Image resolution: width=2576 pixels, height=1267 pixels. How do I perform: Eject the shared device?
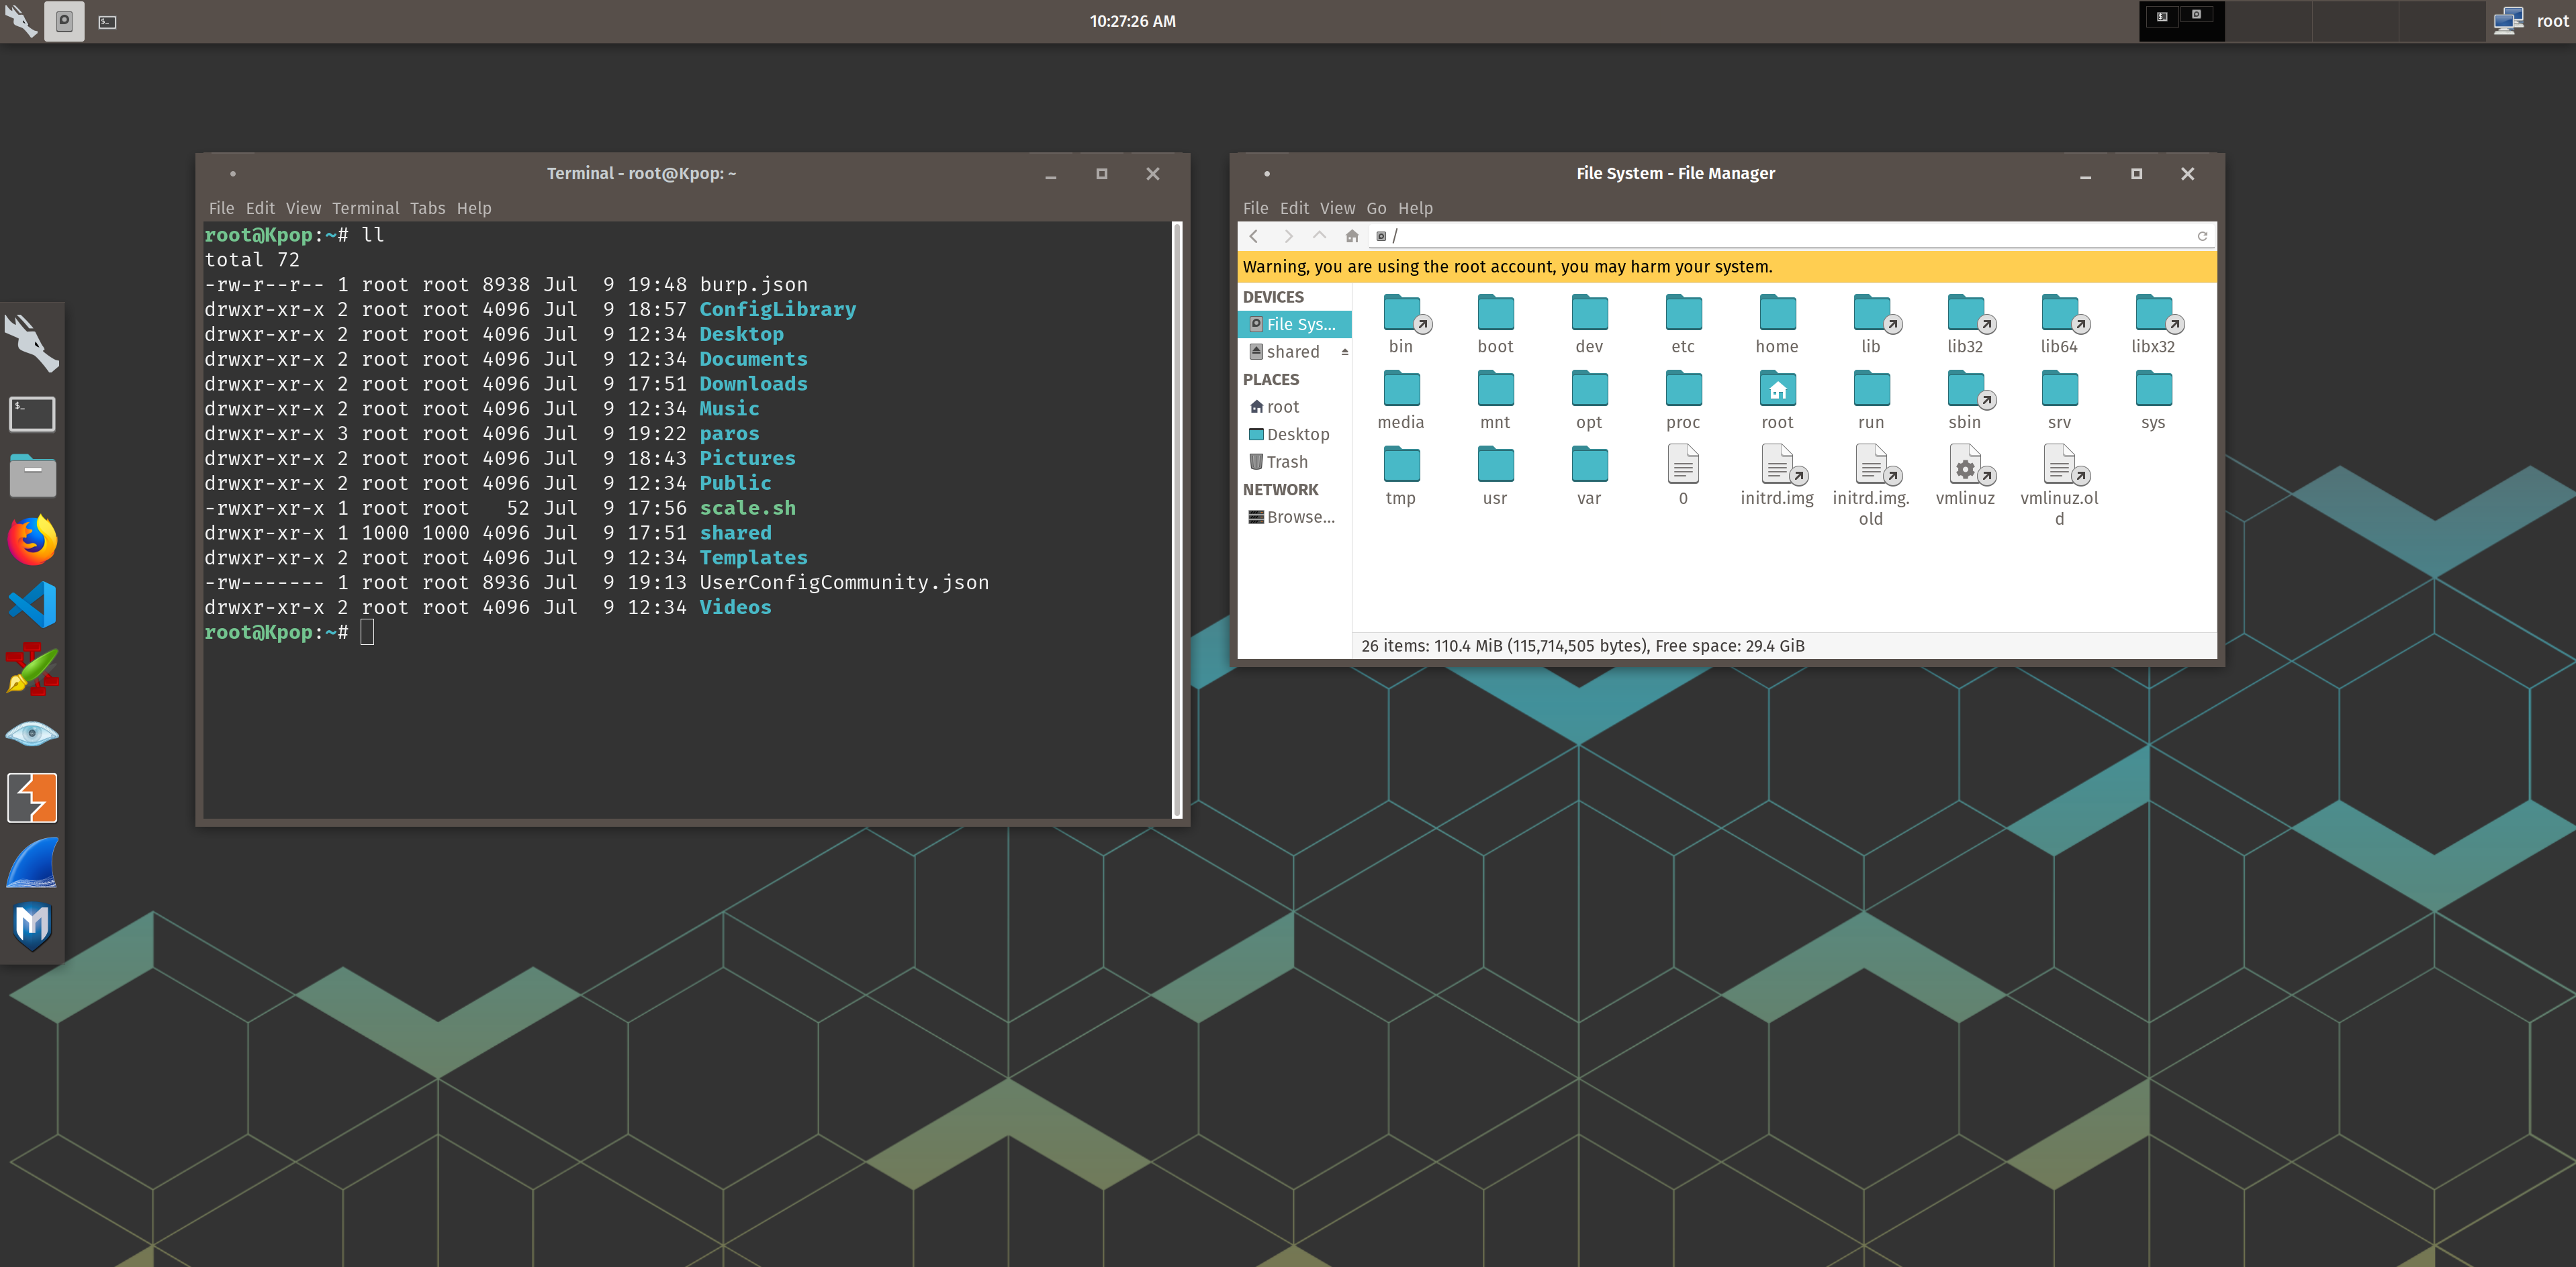tap(1345, 352)
